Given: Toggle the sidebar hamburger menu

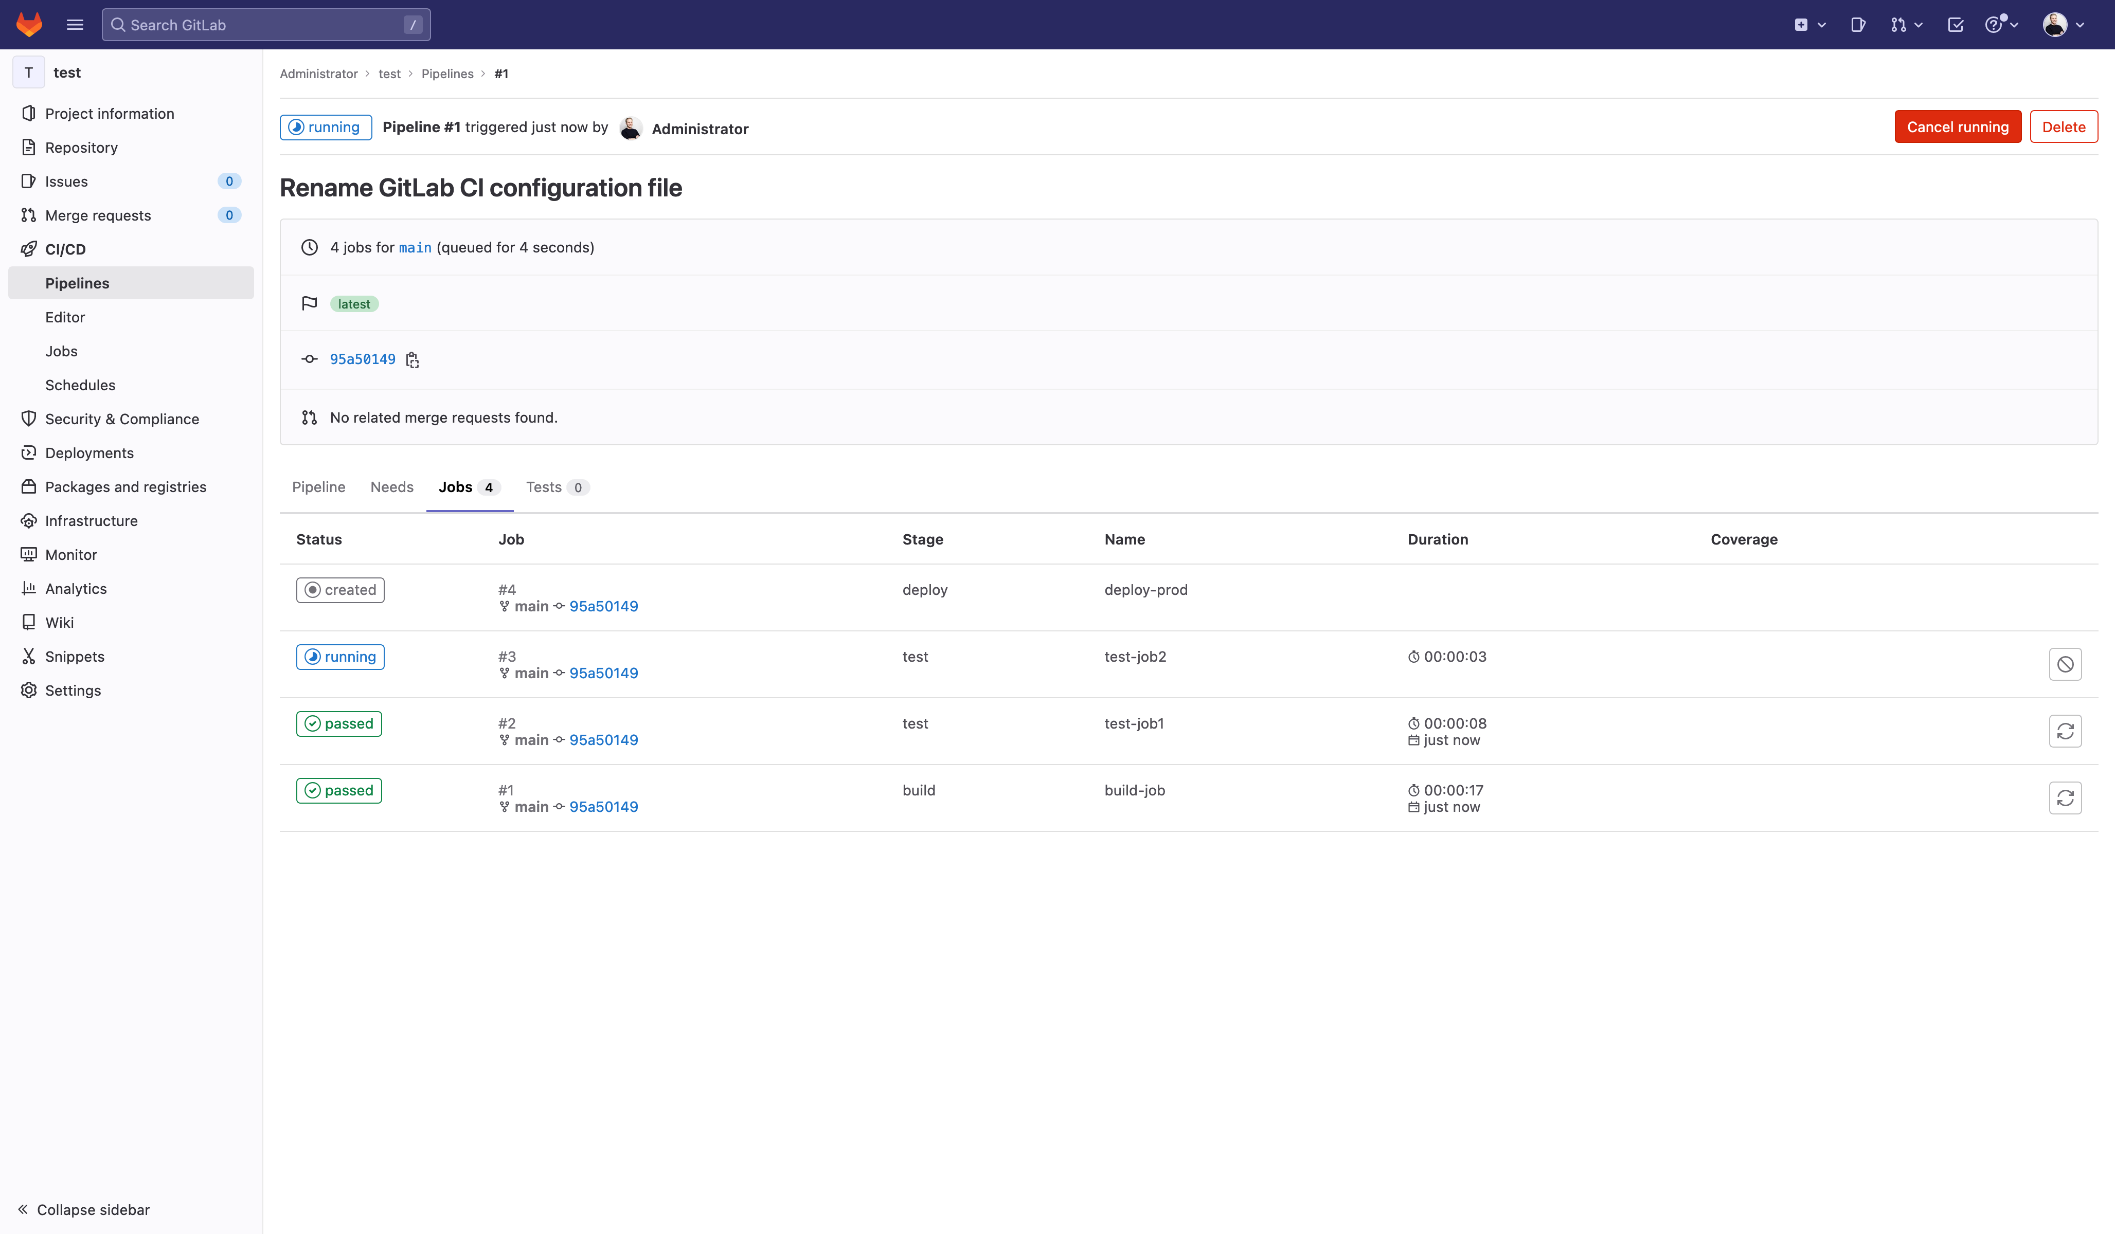Looking at the screenshot, I should [x=75, y=24].
